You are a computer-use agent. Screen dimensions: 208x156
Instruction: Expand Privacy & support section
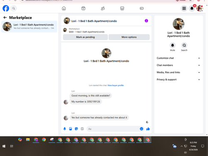point(178,79)
